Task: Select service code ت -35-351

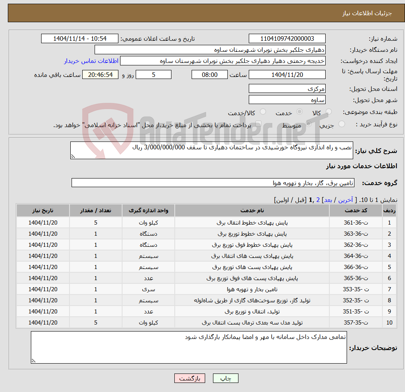Action: pos(356,312)
